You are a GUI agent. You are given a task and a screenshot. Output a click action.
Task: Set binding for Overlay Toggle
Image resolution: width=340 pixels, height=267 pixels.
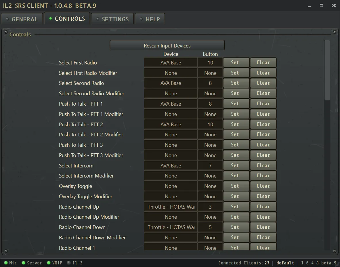coord(236,186)
